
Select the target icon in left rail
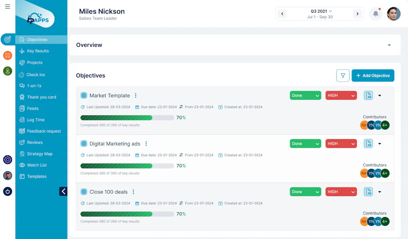(7, 39)
